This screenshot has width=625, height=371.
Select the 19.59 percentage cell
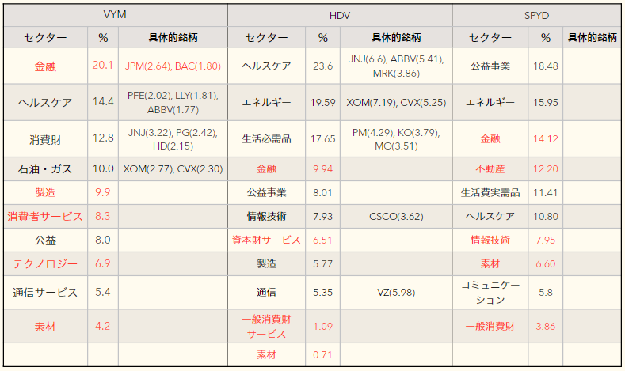pyautogui.click(x=323, y=102)
